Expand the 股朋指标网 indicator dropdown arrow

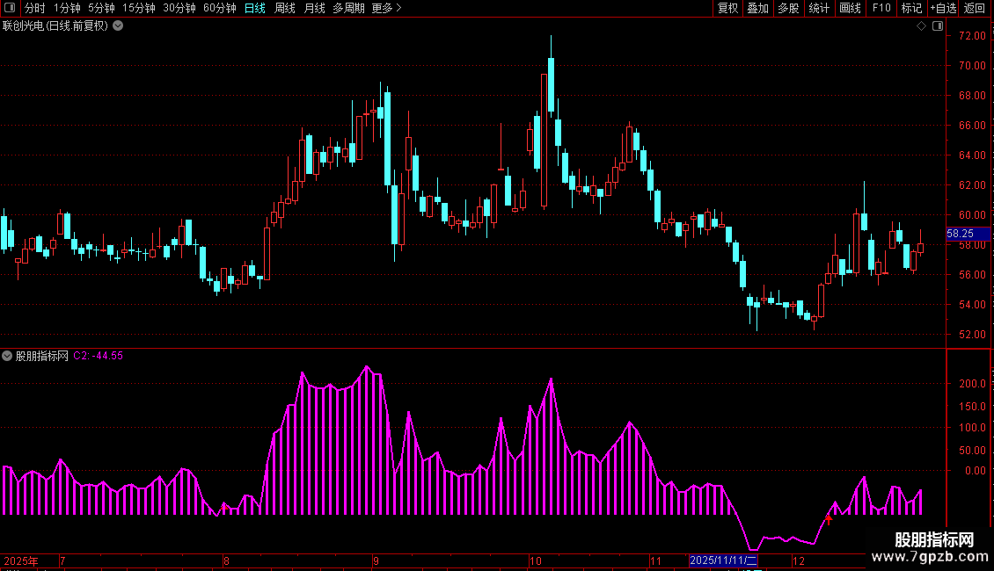7,356
